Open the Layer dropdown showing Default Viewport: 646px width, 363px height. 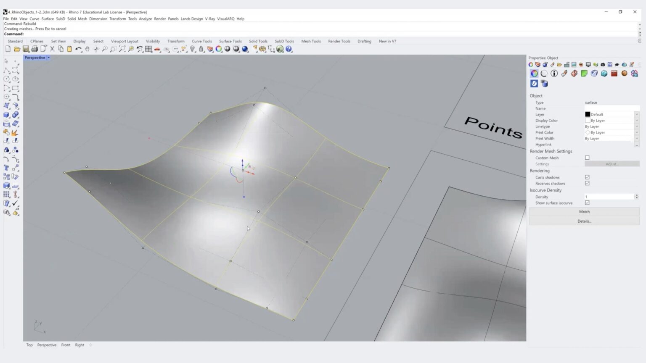tap(637, 114)
